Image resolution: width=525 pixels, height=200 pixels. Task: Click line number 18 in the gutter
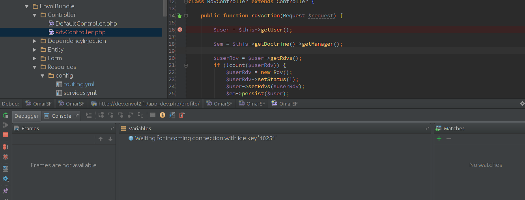172,44
